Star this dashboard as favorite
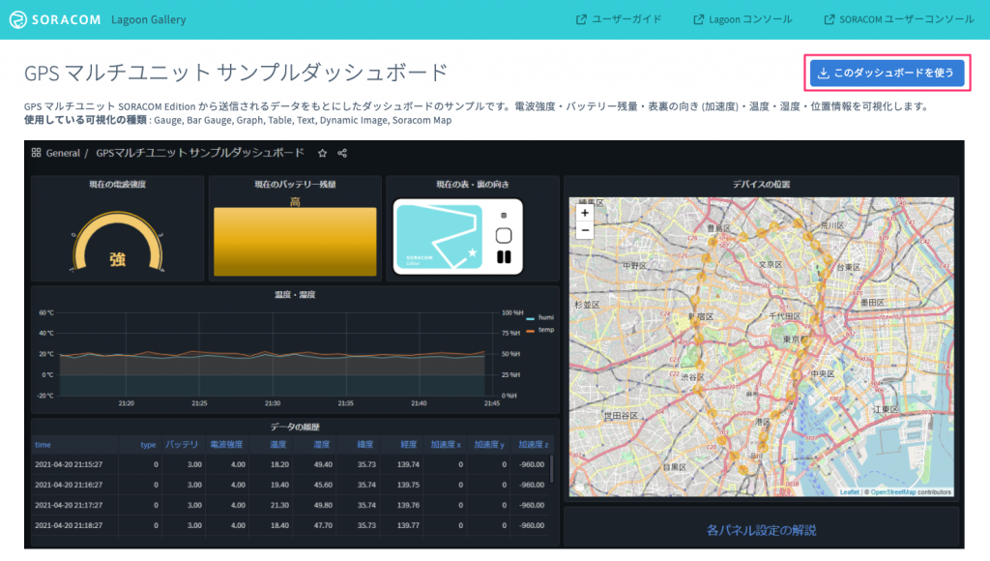Viewport: 990px width, 561px height. pos(323,153)
